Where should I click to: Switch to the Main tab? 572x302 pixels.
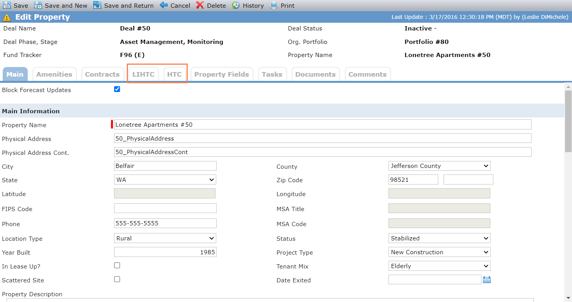click(15, 74)
